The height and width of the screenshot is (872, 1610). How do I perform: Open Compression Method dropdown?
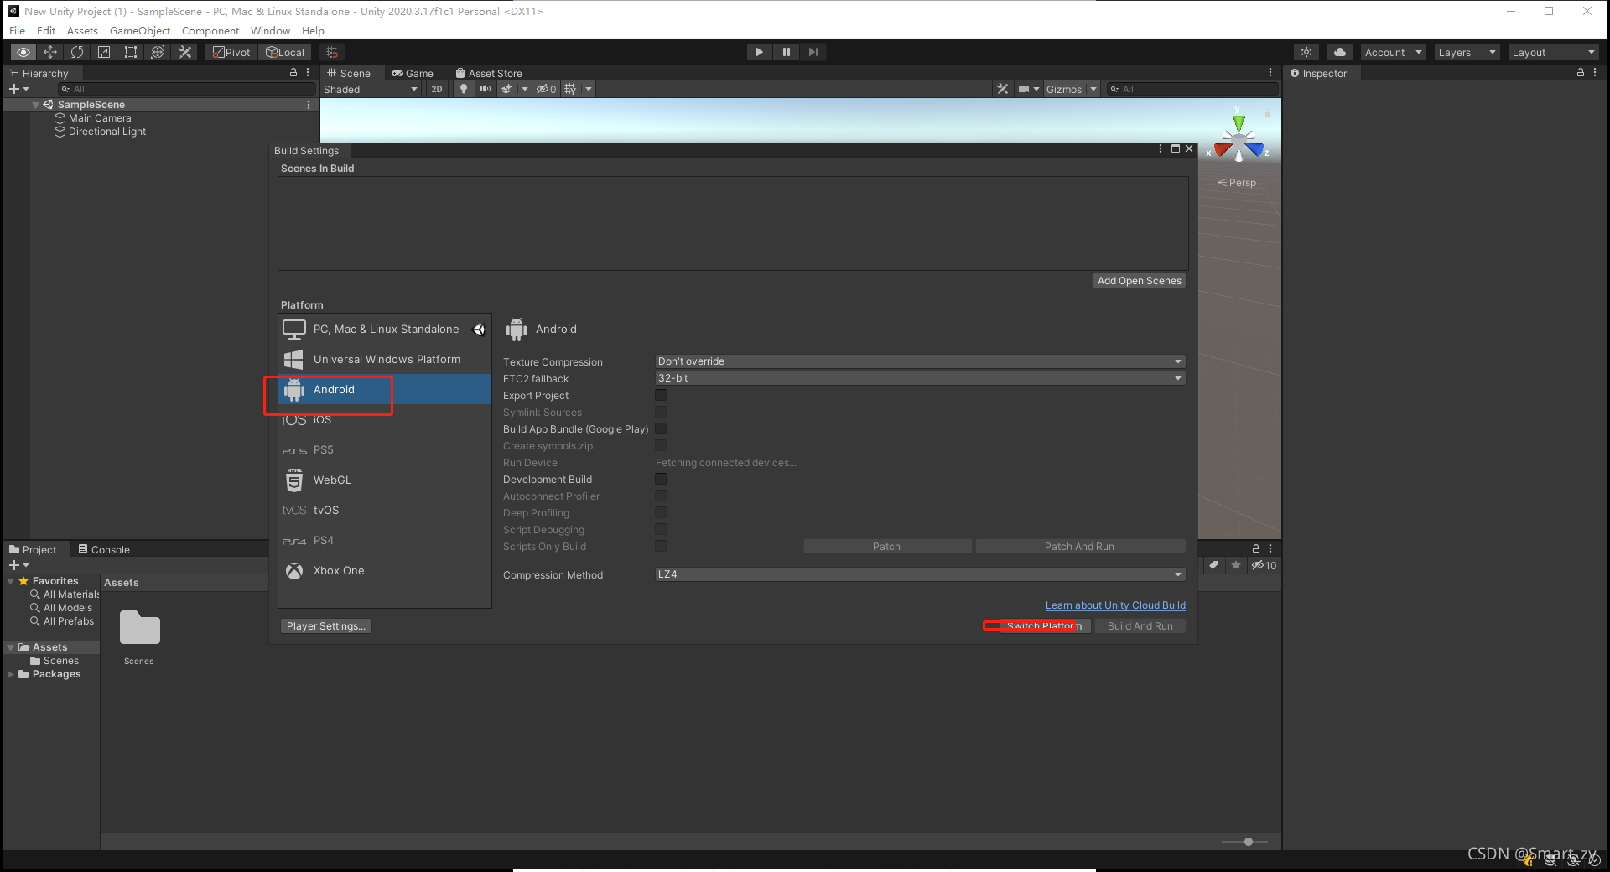pyautogui.click(x=920, y=574)
